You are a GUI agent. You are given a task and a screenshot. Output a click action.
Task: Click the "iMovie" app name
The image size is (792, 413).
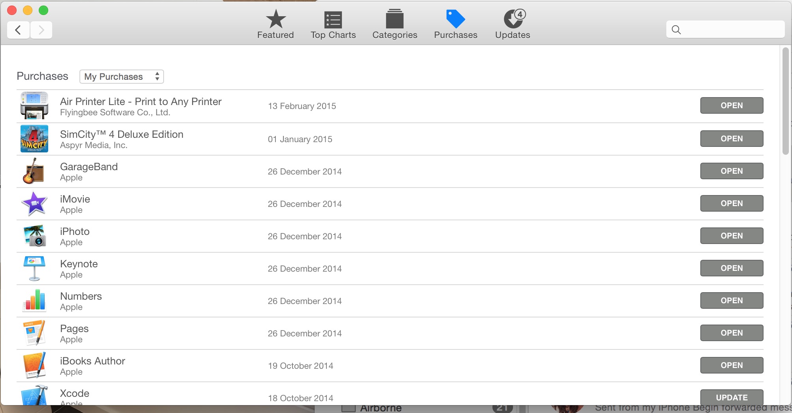click(75, 199)
